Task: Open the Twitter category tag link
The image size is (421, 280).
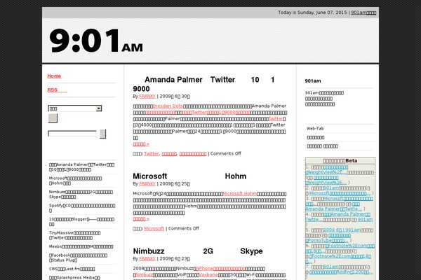Action: [152, 154]
